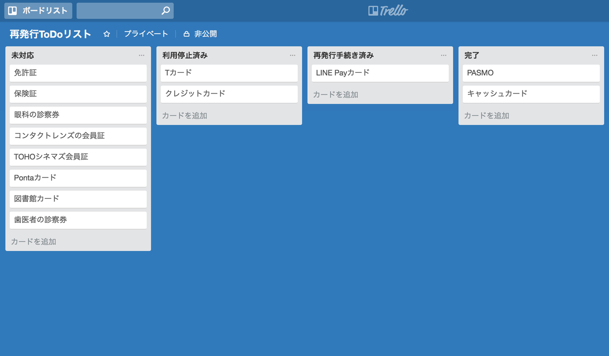
Task: Click the Trello logo in header
Action: pyautogui.click(x=388, y=10)
